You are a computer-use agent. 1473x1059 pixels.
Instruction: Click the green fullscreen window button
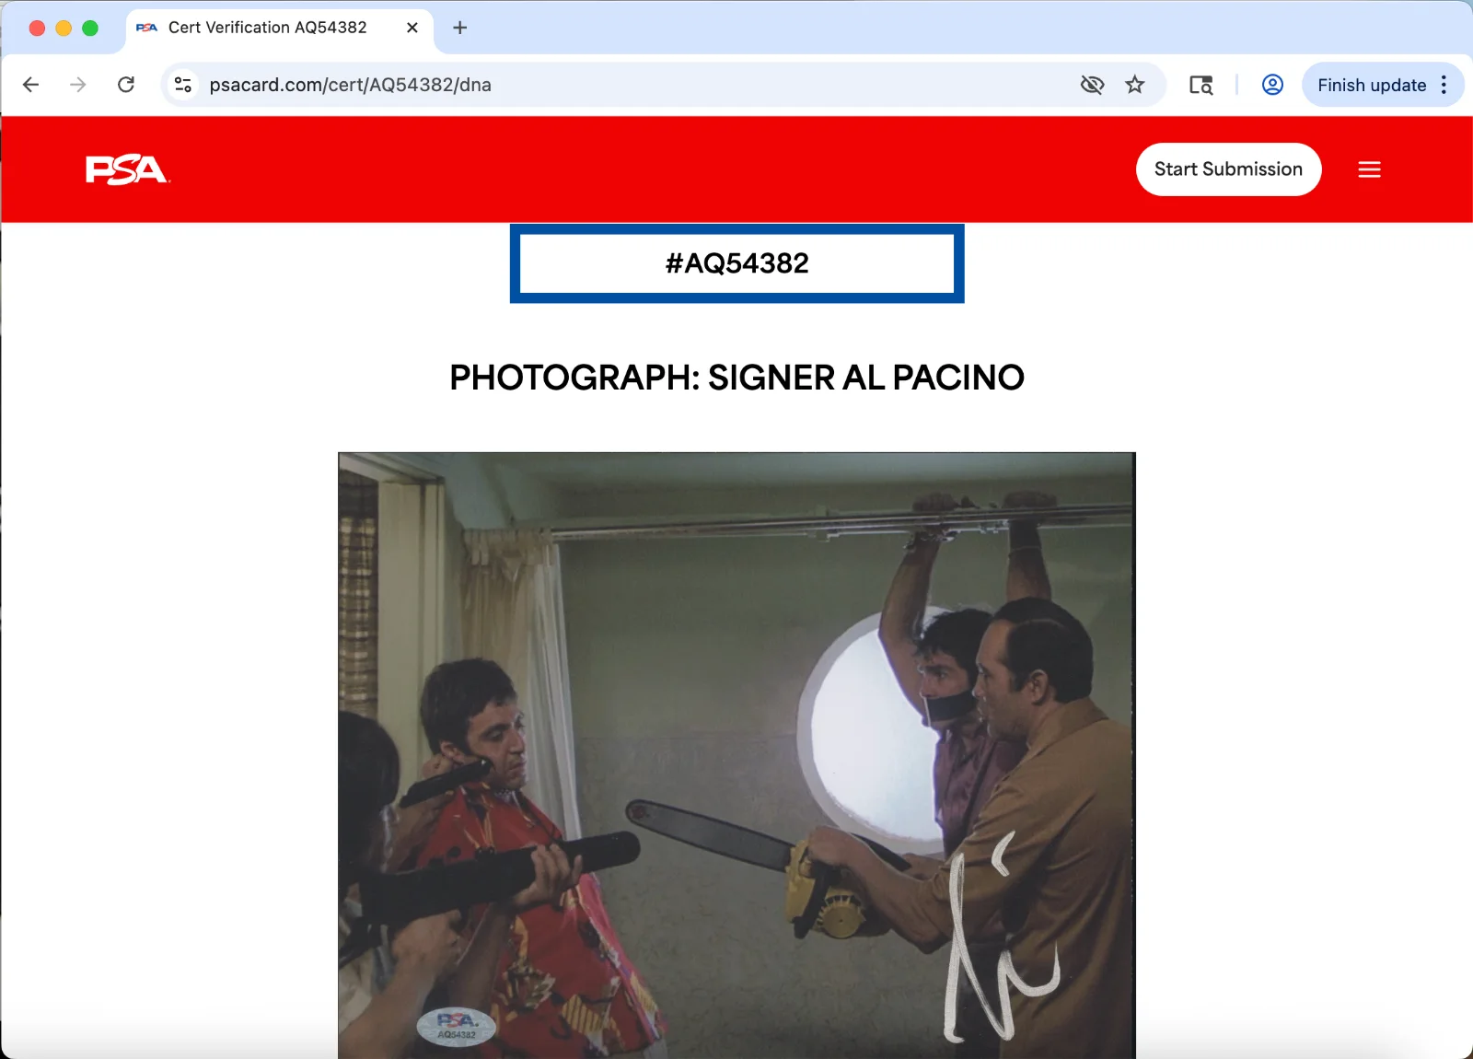tap(90, 28)
